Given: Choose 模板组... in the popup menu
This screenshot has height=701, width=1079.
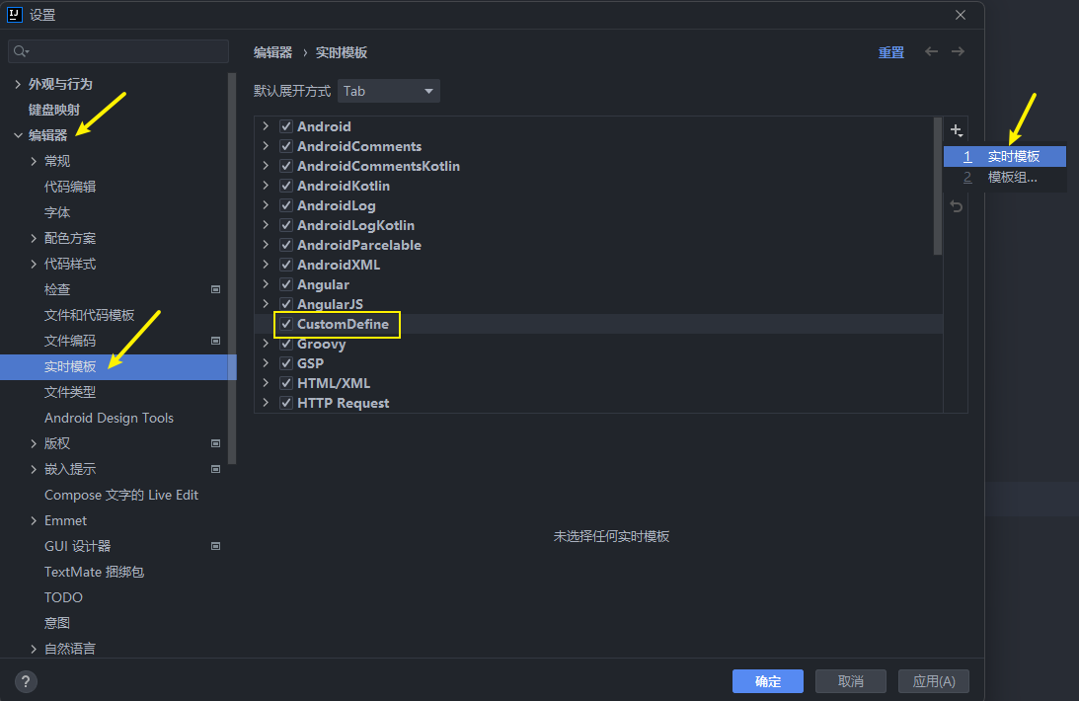Looking at the screenshot, I should tap(1012, 177).
